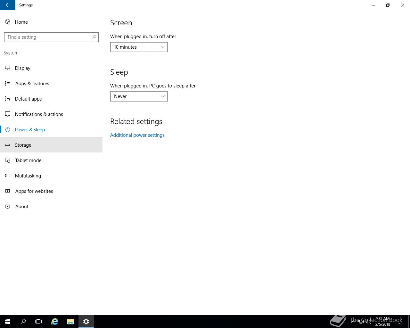Click the back arrow in Settings title bar

point(8,5)
